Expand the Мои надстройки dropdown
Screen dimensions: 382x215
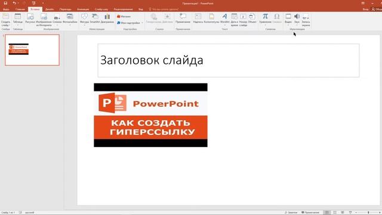pos(130,23)
